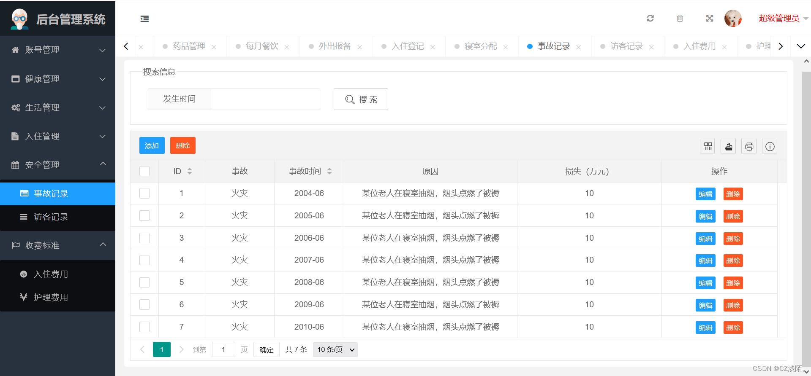
Task: Delete the 2005-06 accident row
Action: point(733,216)
